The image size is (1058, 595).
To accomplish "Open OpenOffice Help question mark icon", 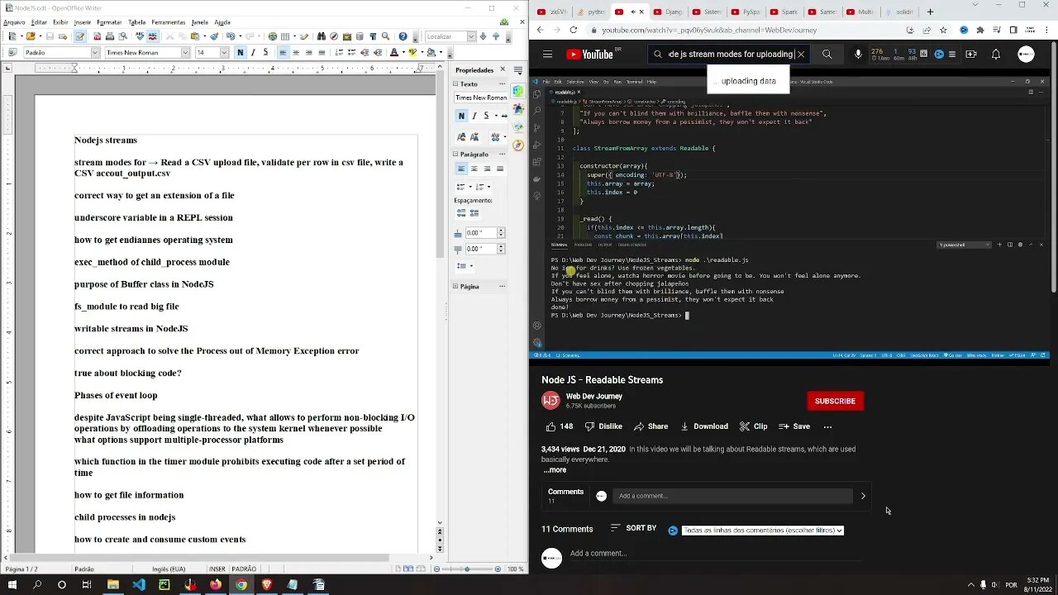I will [x=403, y=36].
